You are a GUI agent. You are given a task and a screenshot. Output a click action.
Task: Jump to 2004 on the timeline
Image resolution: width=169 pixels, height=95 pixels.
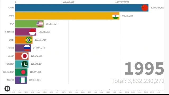coord(127,92)
